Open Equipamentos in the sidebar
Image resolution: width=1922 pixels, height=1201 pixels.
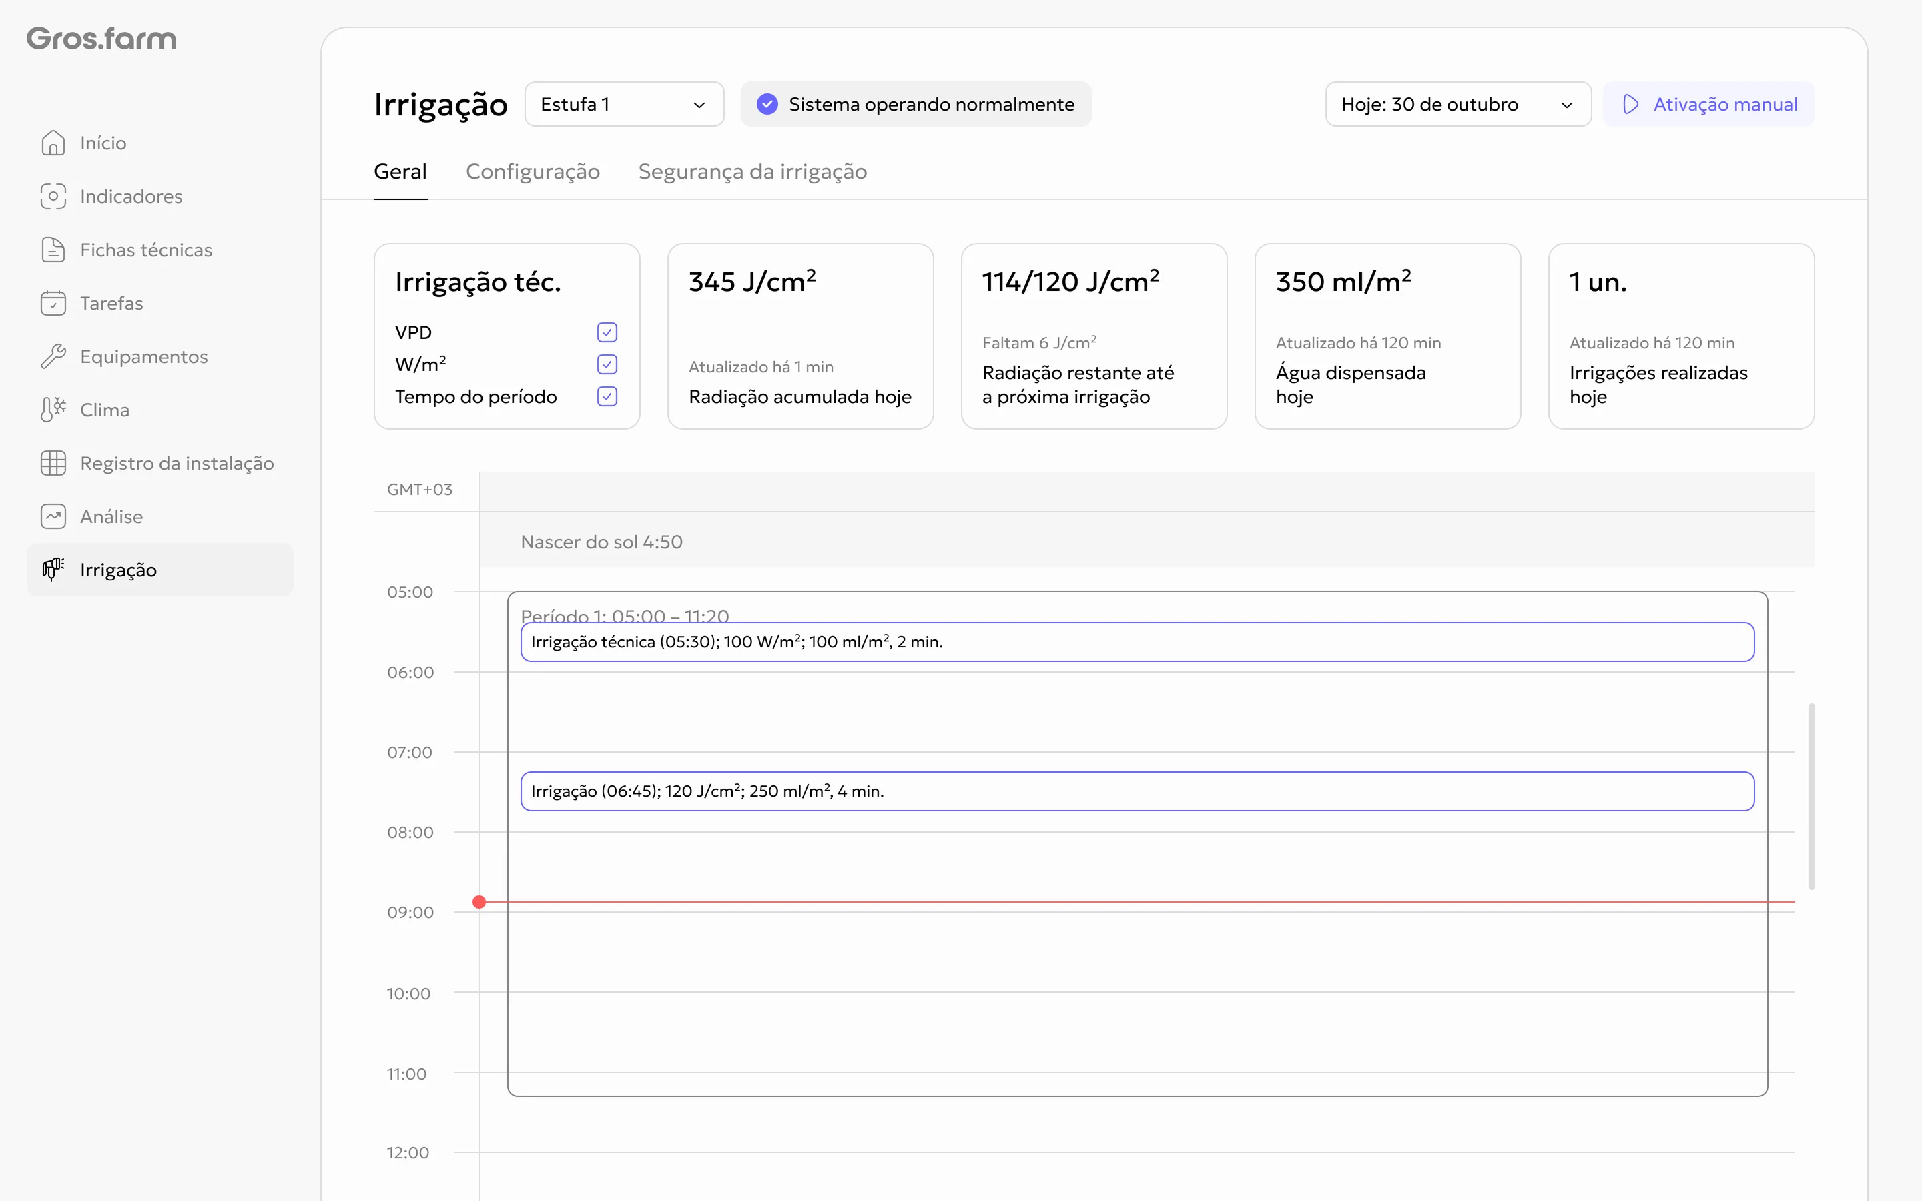pos(159,357)
